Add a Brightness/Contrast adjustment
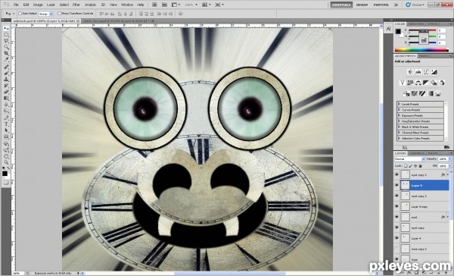This screenshot has height=276, width=454. [410, 72]
